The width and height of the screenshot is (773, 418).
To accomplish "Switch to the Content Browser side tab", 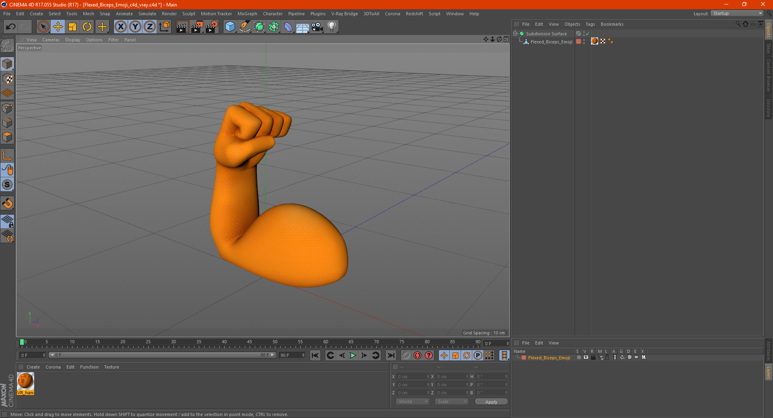I will (x=769, y=75).
